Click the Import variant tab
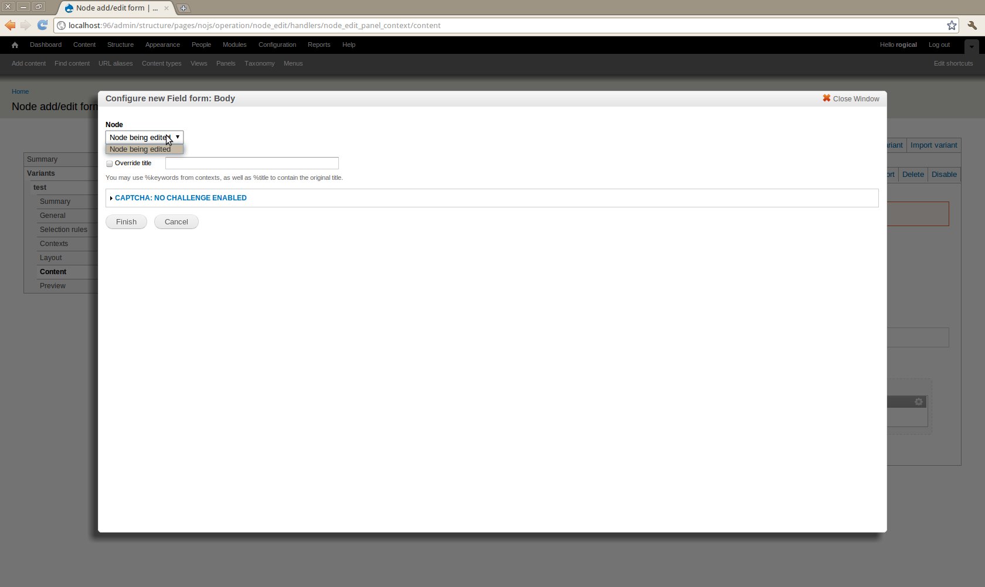The height and width of the screenshot is (587, 985). (934, 145)
